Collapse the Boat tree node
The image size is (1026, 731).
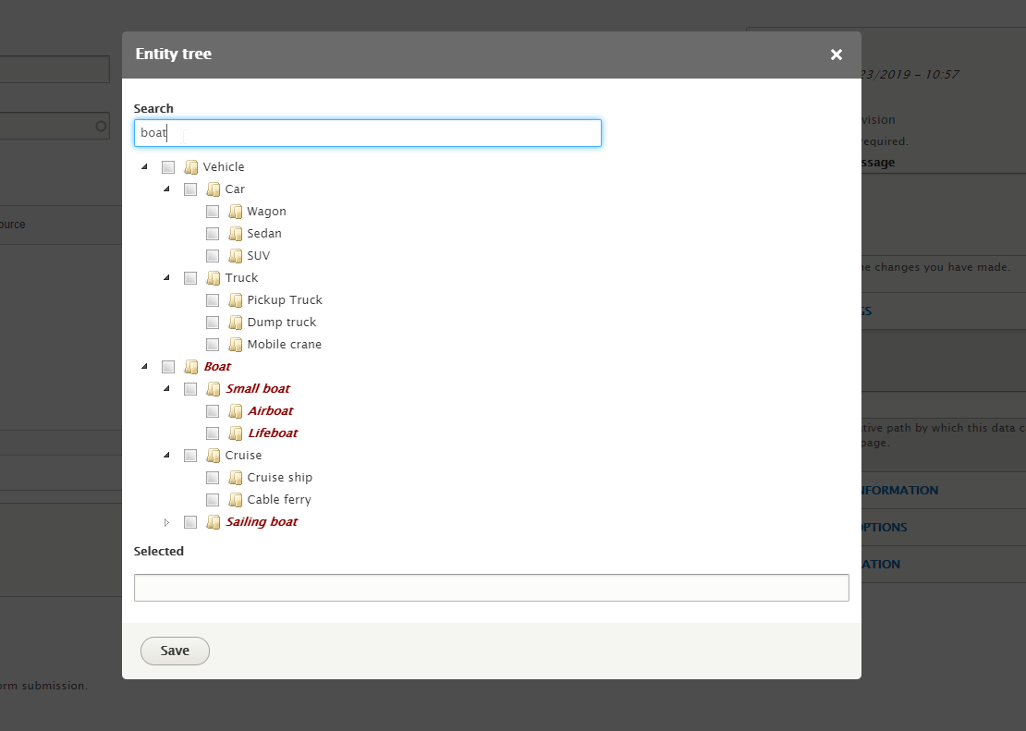[144, 367]
